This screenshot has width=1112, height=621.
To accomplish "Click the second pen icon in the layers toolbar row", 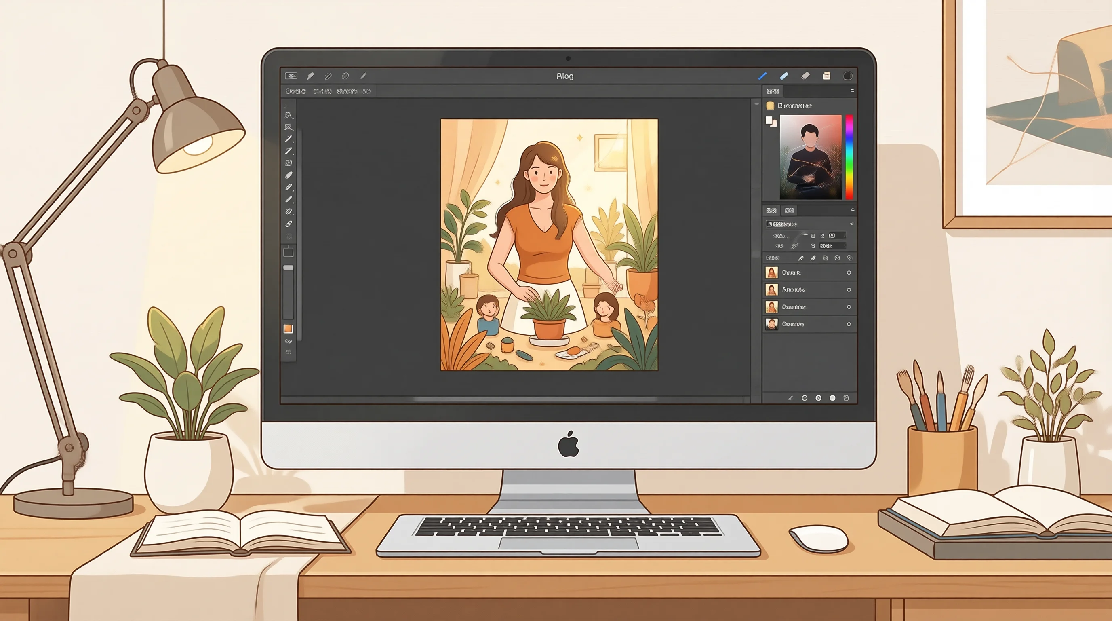I will (813, 258).
